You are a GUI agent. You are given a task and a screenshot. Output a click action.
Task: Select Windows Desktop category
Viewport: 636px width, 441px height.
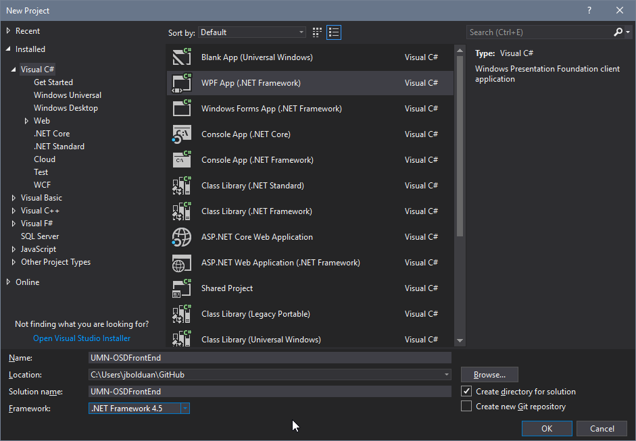click(66, 108)
